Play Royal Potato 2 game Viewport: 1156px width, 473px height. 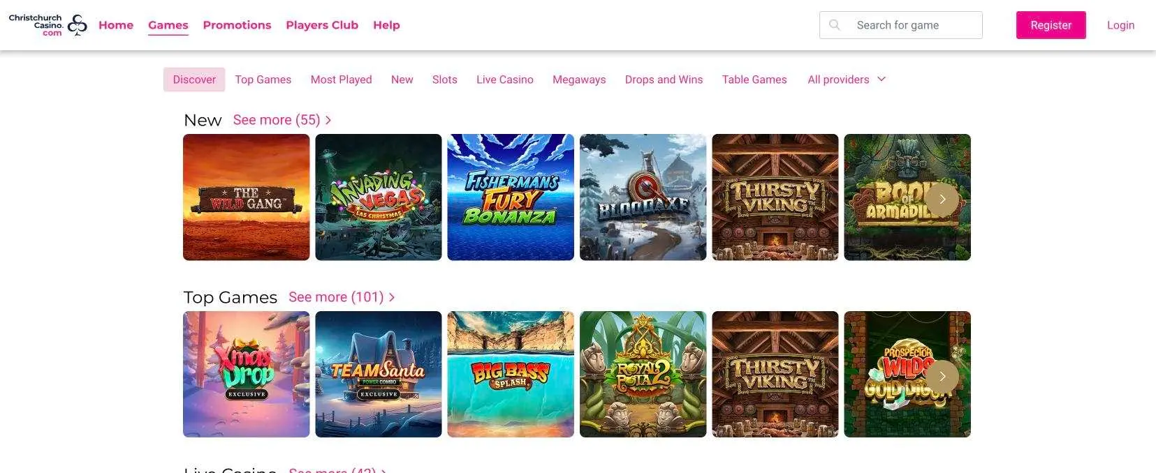[643, 375]
